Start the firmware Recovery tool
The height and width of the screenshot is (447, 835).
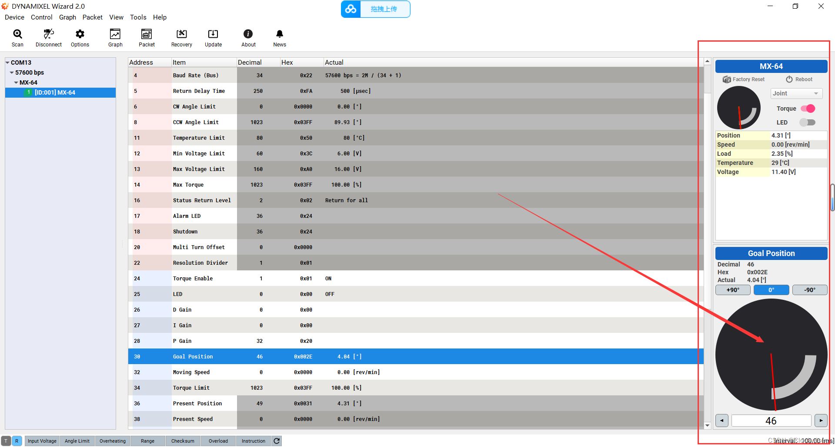pyautogui.click(x=181, y=38)
